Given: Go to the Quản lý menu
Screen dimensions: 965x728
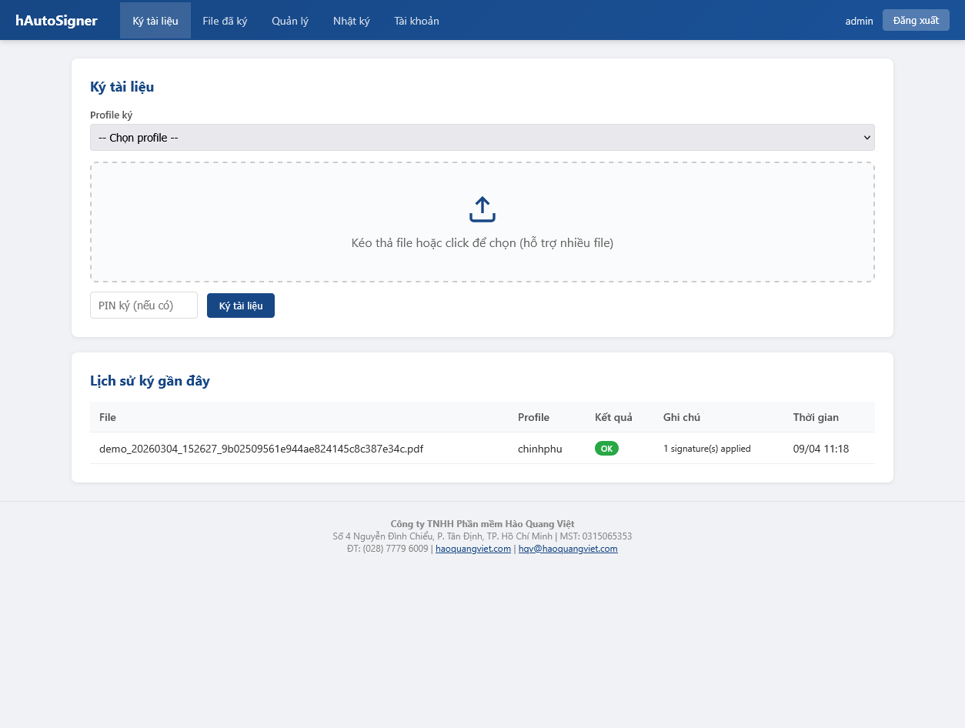Looking at the screenshot, I should (x=290, y=21).
